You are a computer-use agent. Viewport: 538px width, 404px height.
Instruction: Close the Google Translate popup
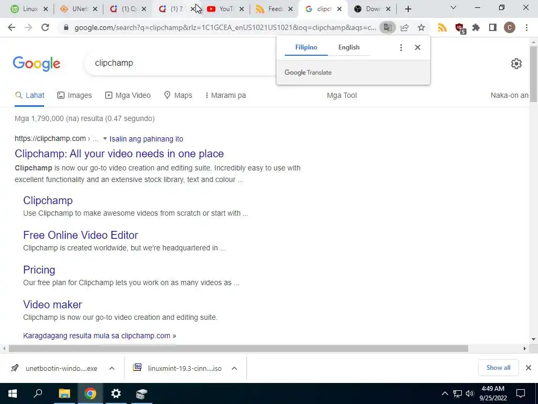418,47
